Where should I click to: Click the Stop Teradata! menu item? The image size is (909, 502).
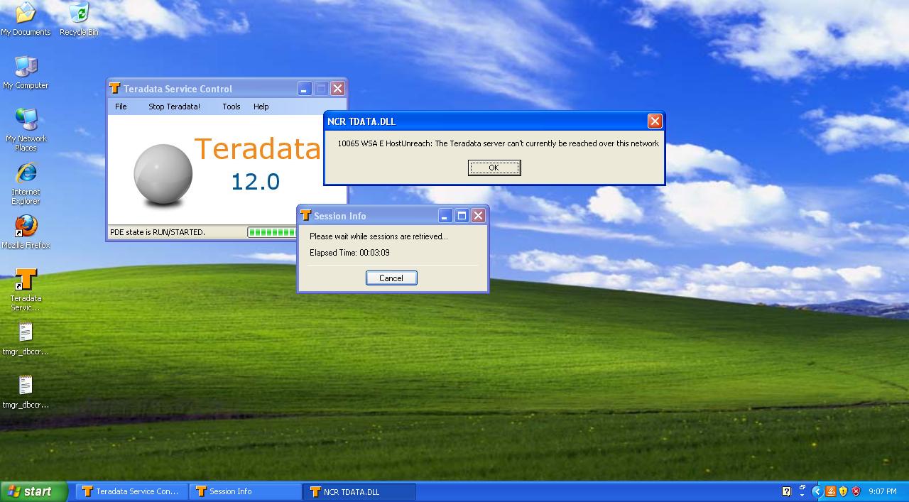tap(174, 107)
